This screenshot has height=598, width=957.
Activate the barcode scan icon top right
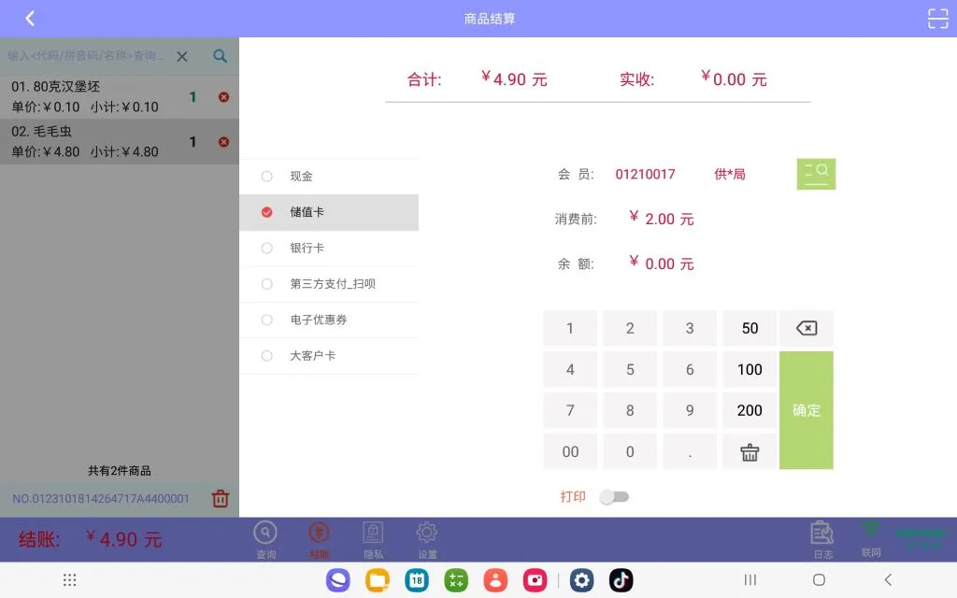pyautogui.click(x=937, y=18)
